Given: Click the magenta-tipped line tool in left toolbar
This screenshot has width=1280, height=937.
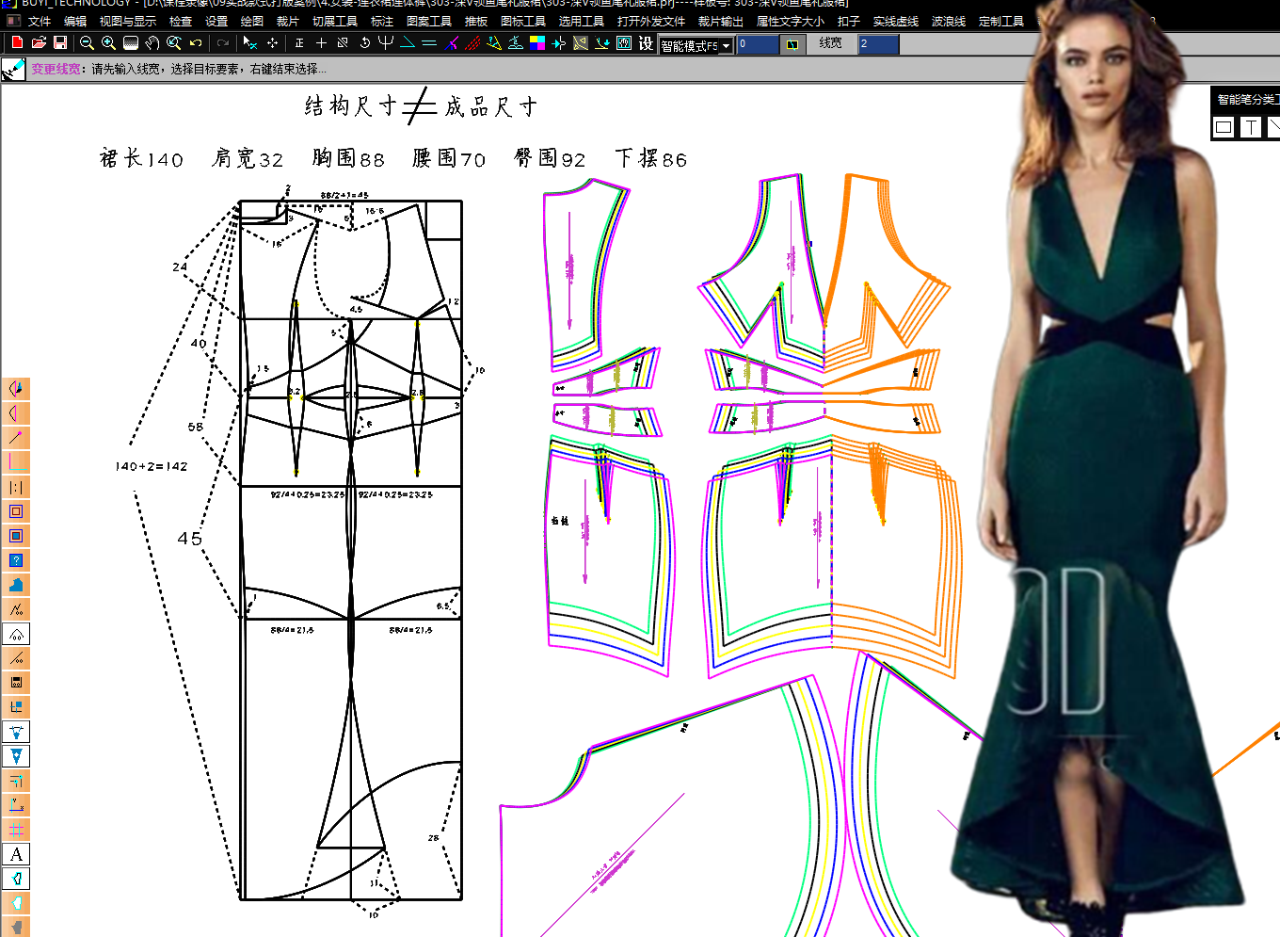Looking at the screenshot, I should tap(16, 438).
